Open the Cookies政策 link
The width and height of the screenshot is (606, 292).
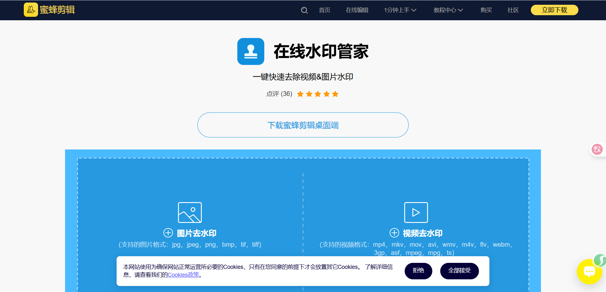[x=183, y=275]
